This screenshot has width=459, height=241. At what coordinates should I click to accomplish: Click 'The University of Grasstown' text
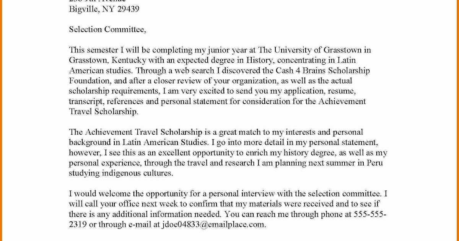[x=309, y=50]
